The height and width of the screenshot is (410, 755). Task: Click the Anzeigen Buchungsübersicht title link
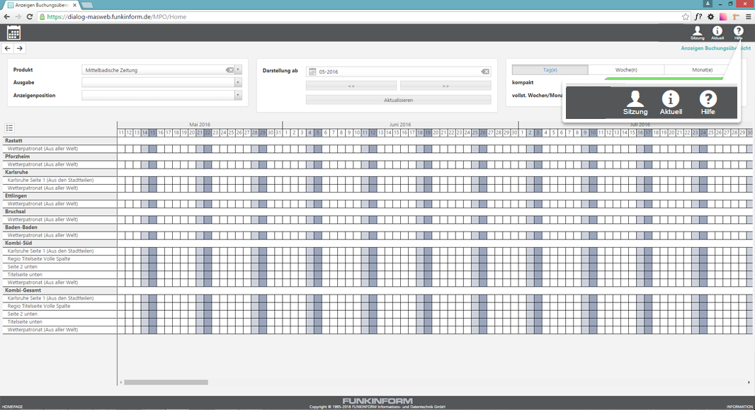point(715,48)
